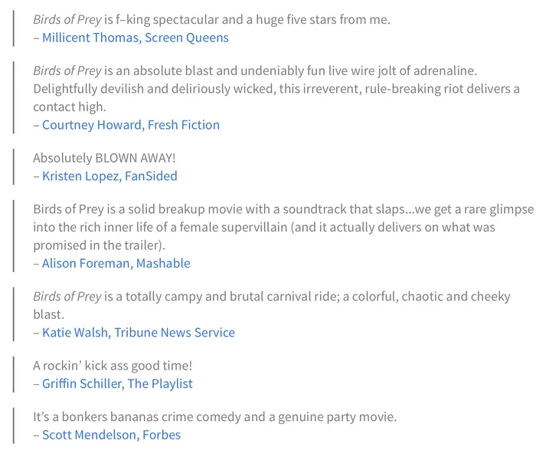Click the 'campy and brutal carnival ride' quote line
559x457 pixels.
[272, 296]
